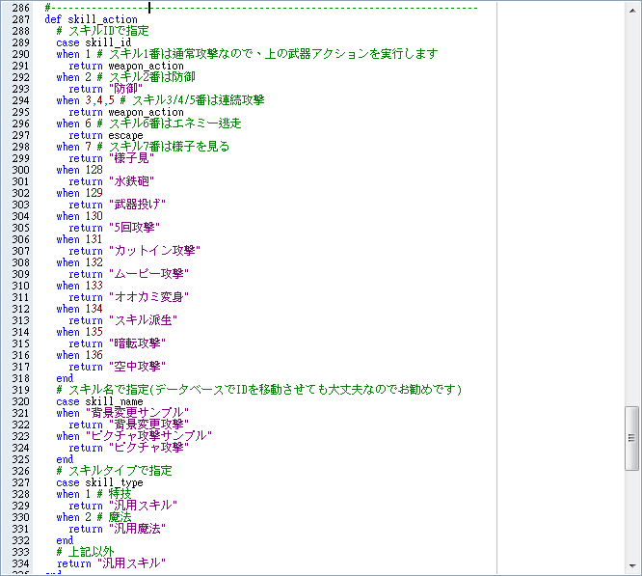Click 'return weapon_action' on line 295
The width and height of the screenshot is (642, 576).
pos(126,112)
